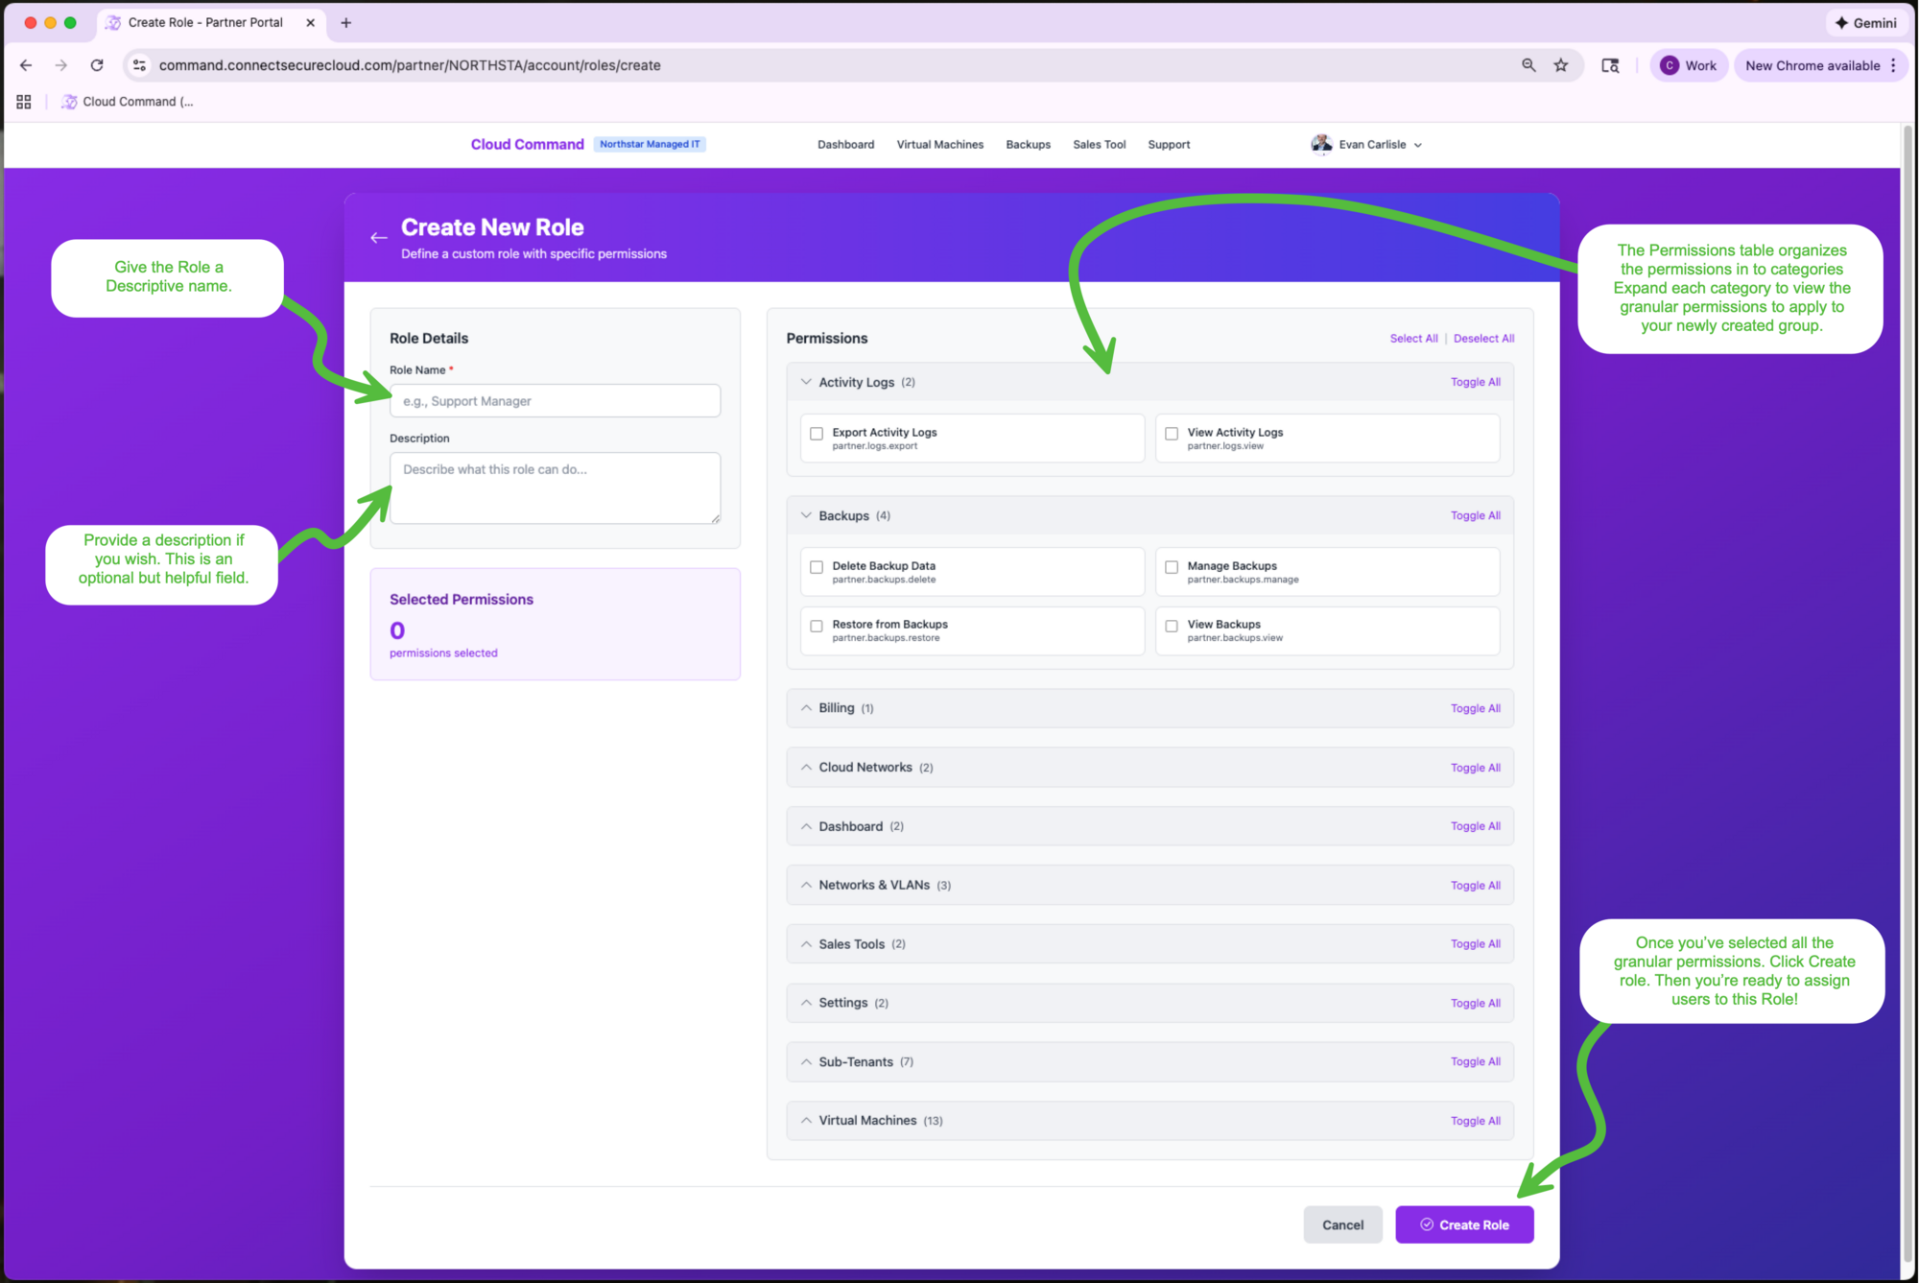Screen dimensions: 1919x1283
Task: Open Evan Carlisle's profile avatar
Action: tap(1321, 144)
